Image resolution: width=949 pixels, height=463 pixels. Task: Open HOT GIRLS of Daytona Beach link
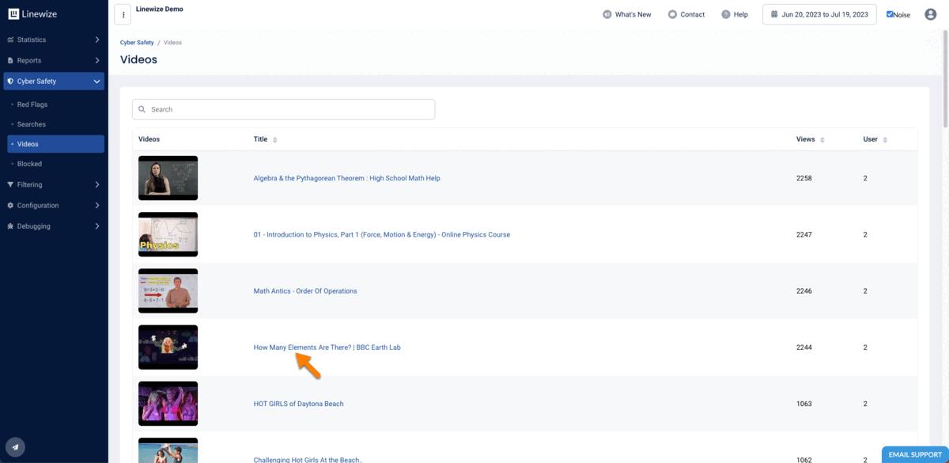pos(298,404)
